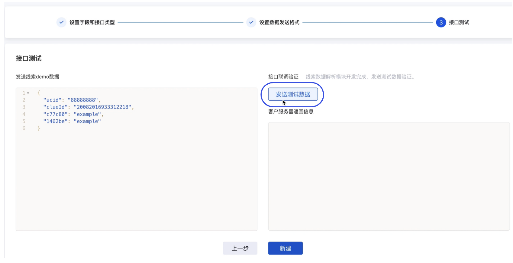Viewport: 513px width, 263px height.
Task: Collapse the JSON block at line 1
Action: [x=28, y=93]
